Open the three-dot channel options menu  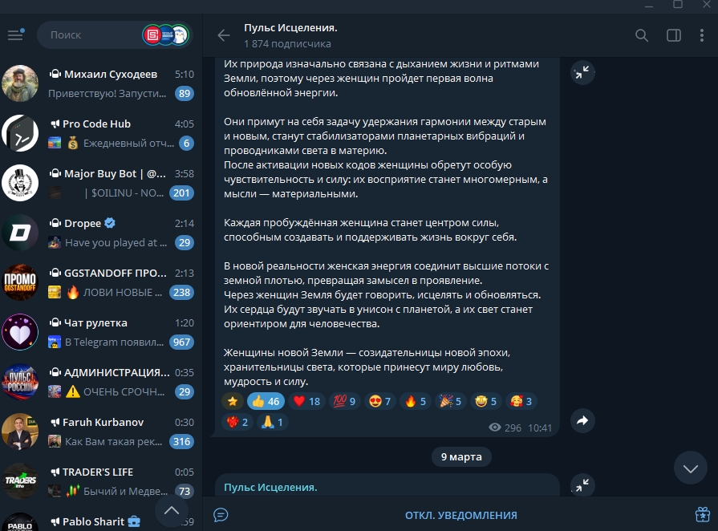pos(701,35)
